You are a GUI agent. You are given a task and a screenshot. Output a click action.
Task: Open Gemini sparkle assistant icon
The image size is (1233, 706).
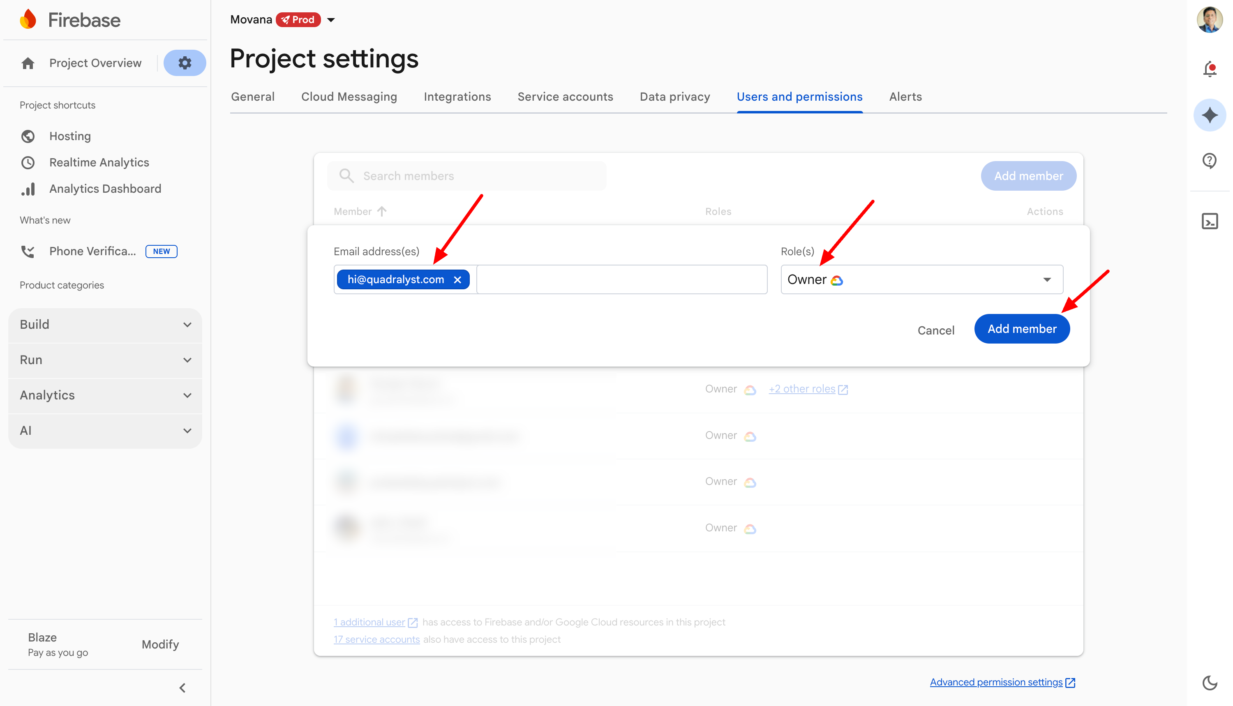pos(1209,115)
